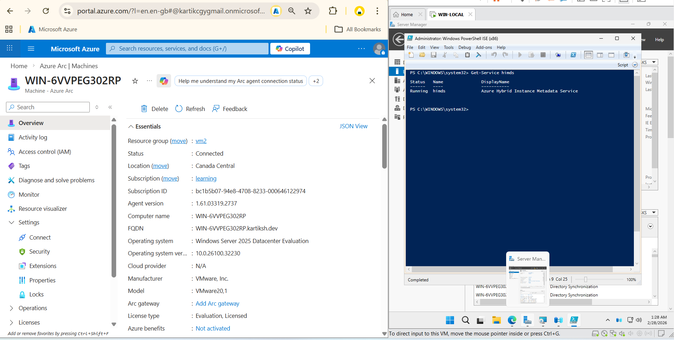Click Delete in Azure machine toolbar
The width and height of the screenshot is (674, 340).
pyautogui.click(x=155, y=109)
